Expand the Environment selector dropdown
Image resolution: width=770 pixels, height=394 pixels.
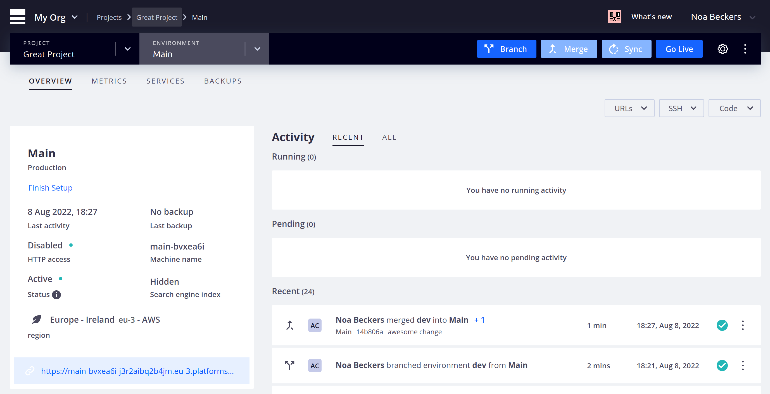click(x=257, y=49)
